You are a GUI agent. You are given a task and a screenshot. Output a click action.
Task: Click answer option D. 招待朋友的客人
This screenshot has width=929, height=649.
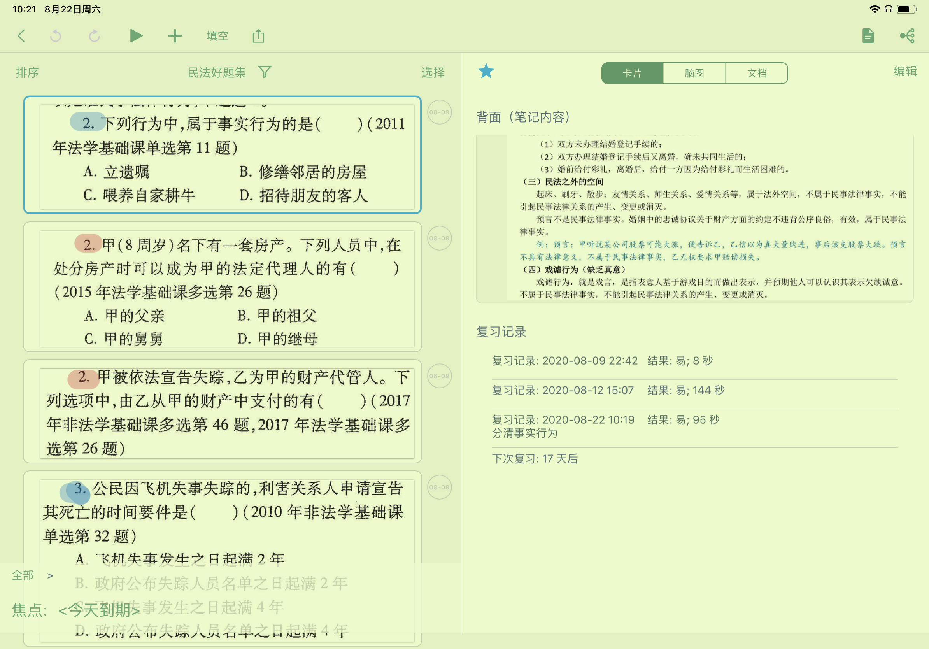pyautogui.click(x=303, y=195)
